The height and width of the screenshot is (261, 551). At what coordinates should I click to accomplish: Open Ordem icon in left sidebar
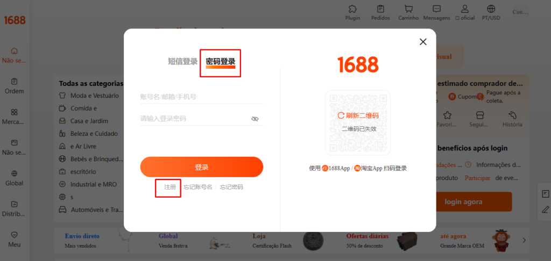tap(15, 82)
